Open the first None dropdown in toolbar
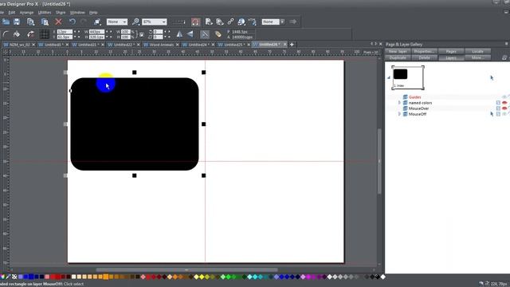 (124, 22)
